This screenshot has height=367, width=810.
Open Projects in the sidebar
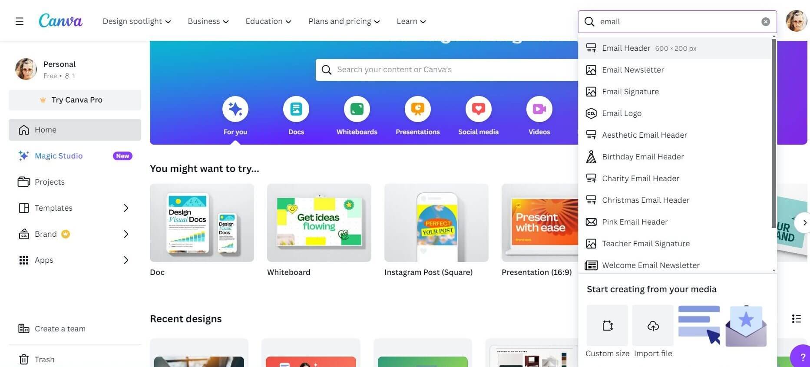75,182
